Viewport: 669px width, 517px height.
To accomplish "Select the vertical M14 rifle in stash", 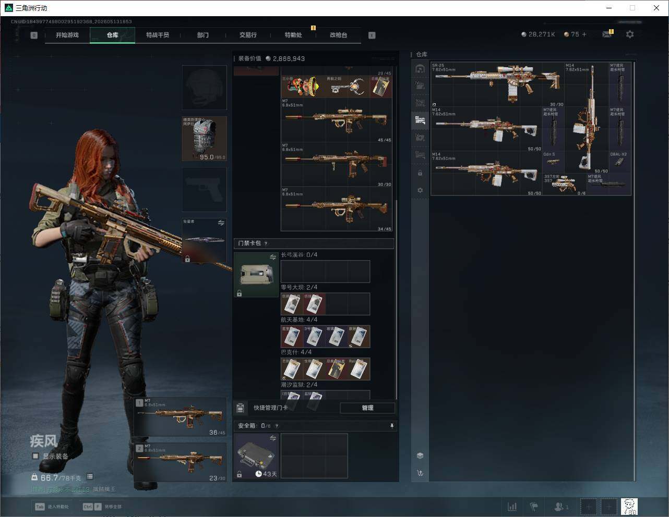I will point(587,118).
